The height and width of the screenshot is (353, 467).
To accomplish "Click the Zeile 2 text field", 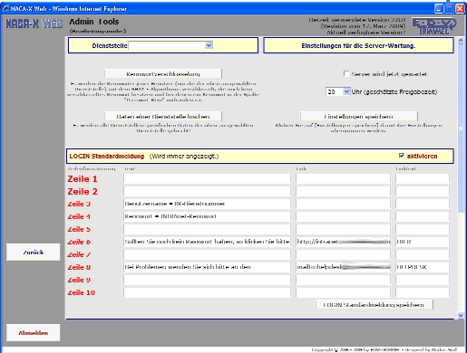I will click(x=207, y=191).
